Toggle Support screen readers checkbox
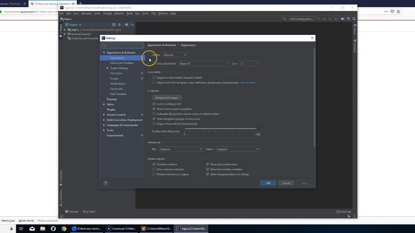 tap(154, 78)
